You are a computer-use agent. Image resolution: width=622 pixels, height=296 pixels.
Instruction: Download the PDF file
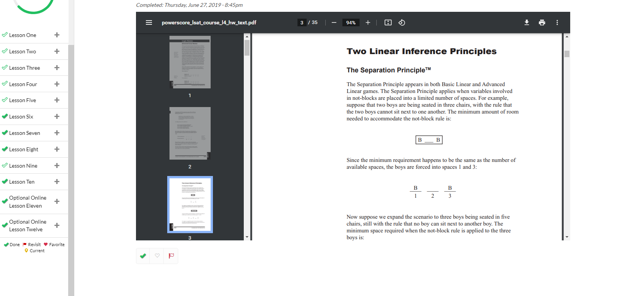(x=527, y=22)
